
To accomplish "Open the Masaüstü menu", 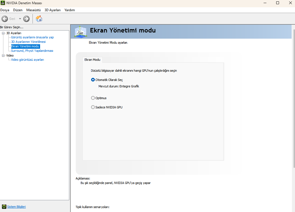I will pyautogui.click(x=33, y=10).
